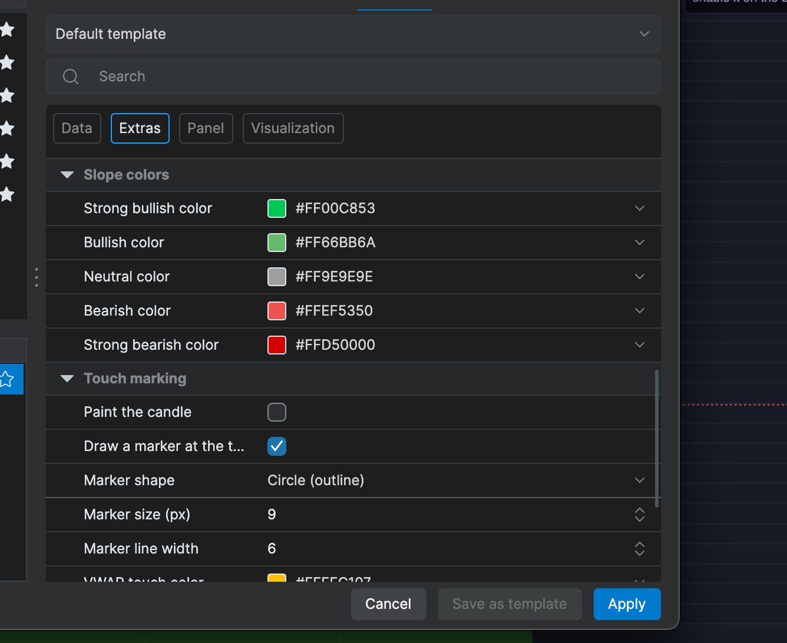
Task: Uncheck Draw a marker at the touch
Action: [x=277, y=446]
